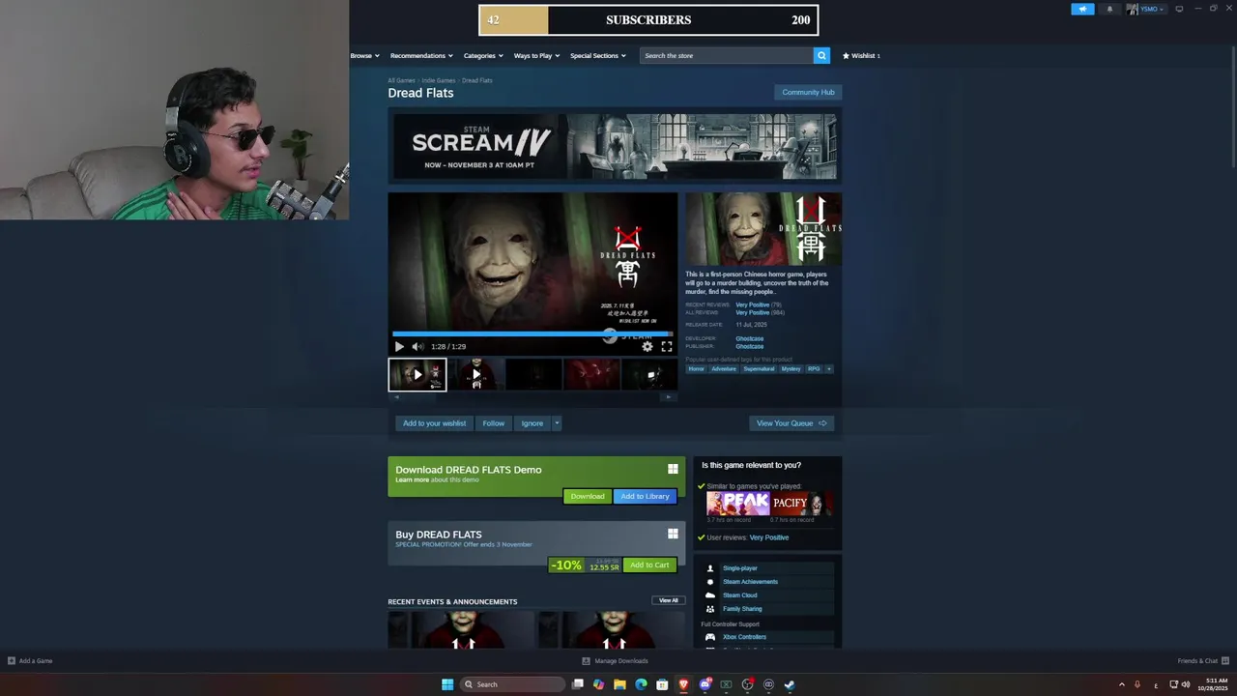Select the first trailer thumbnail
This screenshot has width=1237, height=696.
[417, 374]
